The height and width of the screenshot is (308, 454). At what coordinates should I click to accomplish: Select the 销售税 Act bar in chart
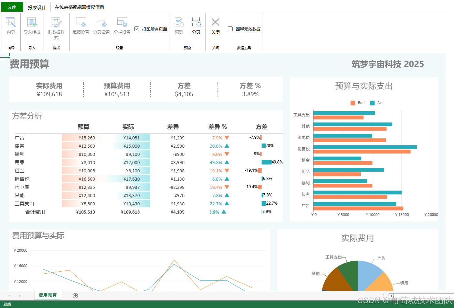(365, 147)
